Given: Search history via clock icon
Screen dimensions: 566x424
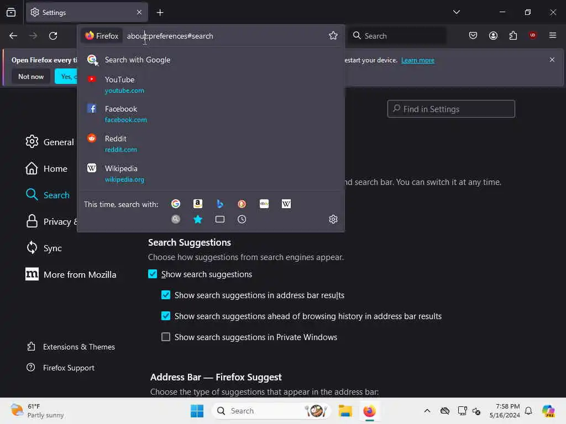Looking at the screenshot, I should pyautogui.click(x=242, y=219).
